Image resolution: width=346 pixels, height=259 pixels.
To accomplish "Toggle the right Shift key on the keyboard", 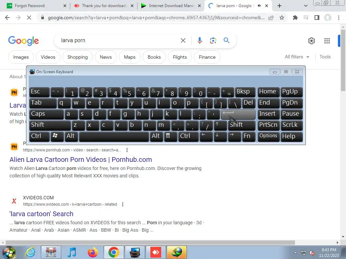I will [242, 125].
